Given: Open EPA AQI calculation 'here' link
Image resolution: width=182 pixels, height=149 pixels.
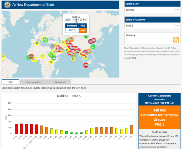Looking at the screenshot, I should [x=83, y=88].
